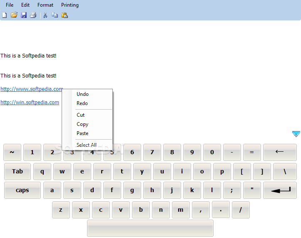The height and width of the screenshot is (238, 301).
Task: Tap the space bar key
Action: tap(150, 228)
